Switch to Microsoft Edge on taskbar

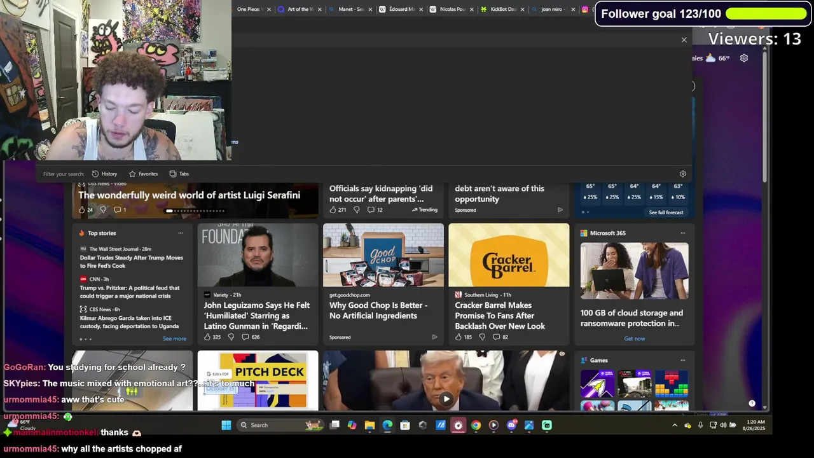point(387,425)
